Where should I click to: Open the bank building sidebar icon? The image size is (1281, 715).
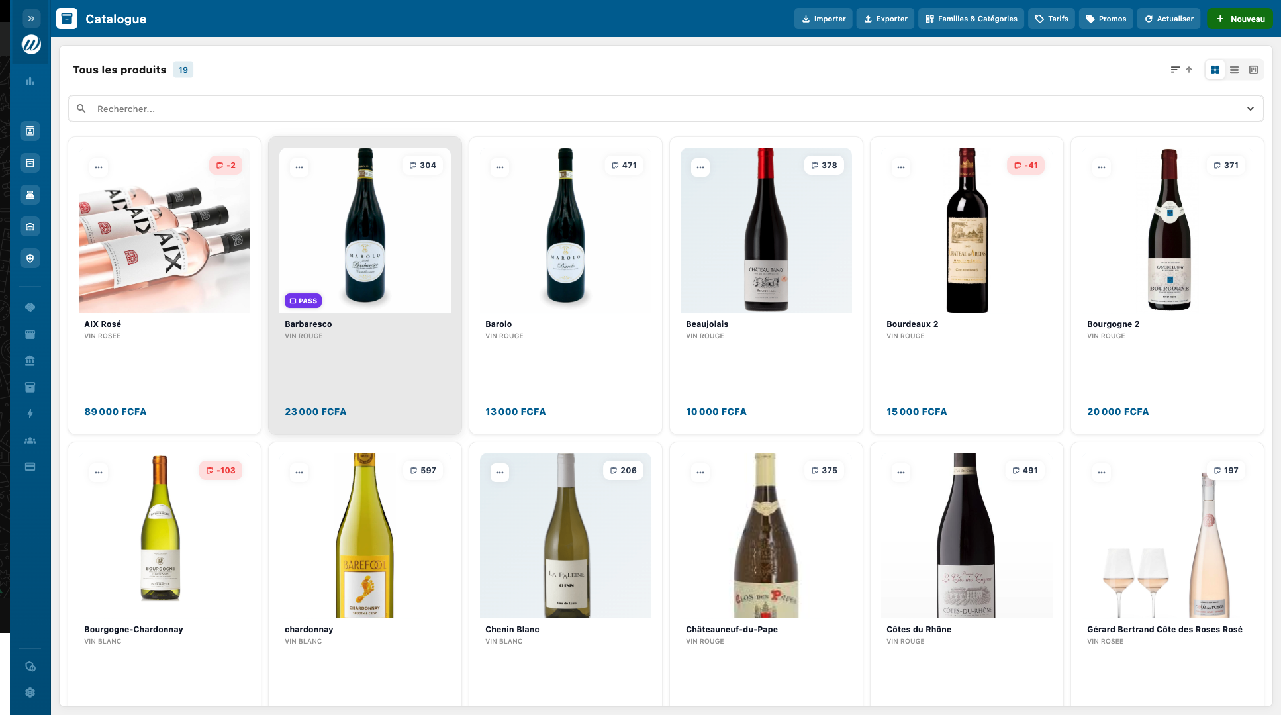30,361
